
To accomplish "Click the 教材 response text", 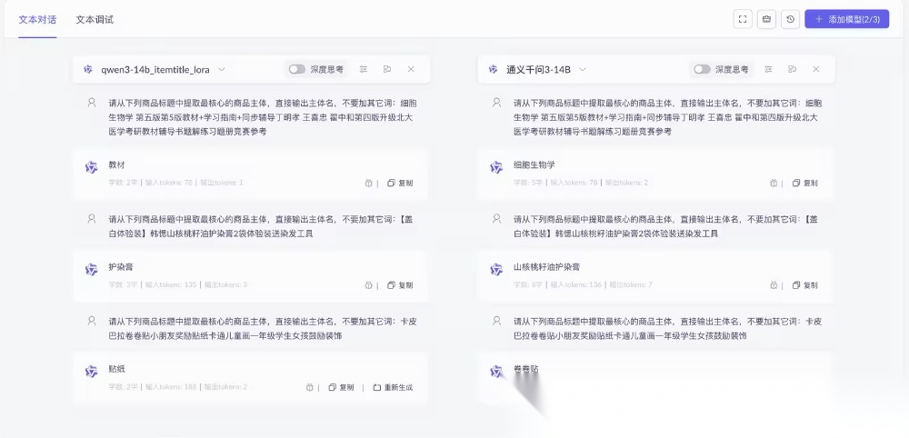I will coord(116,165).
